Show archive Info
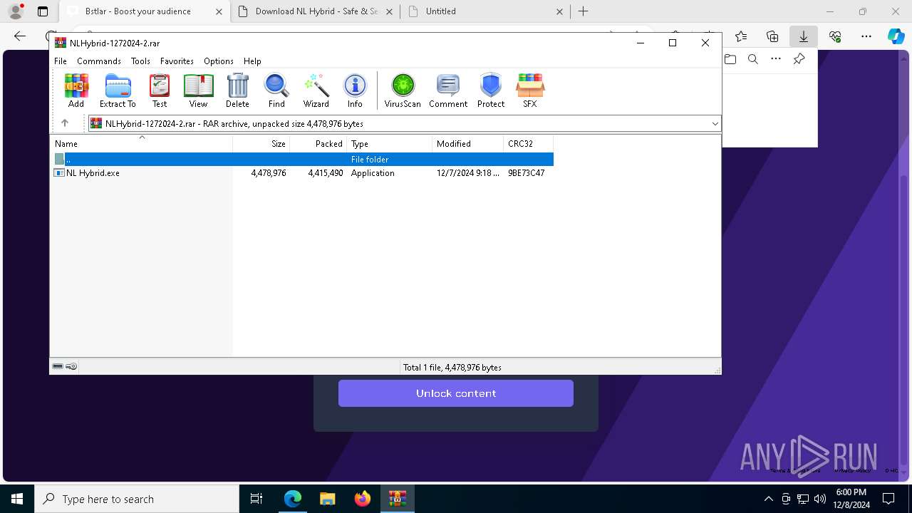This screenshot has height=513, width=912. (x=355, y=90)
